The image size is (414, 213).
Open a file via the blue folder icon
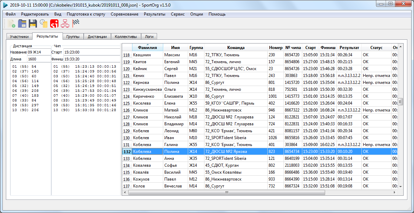22,24
